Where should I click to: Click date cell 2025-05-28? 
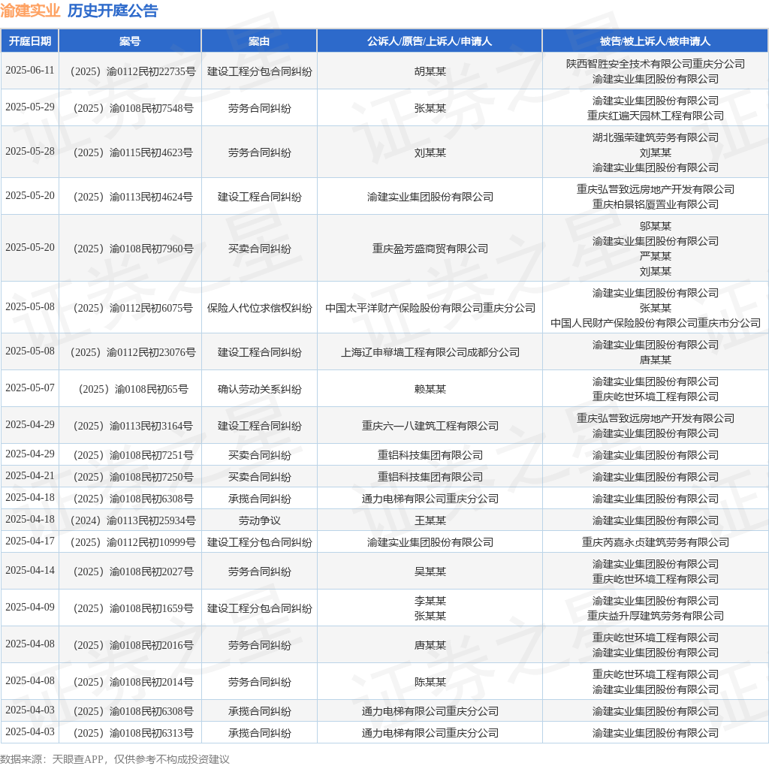point(30,151)
